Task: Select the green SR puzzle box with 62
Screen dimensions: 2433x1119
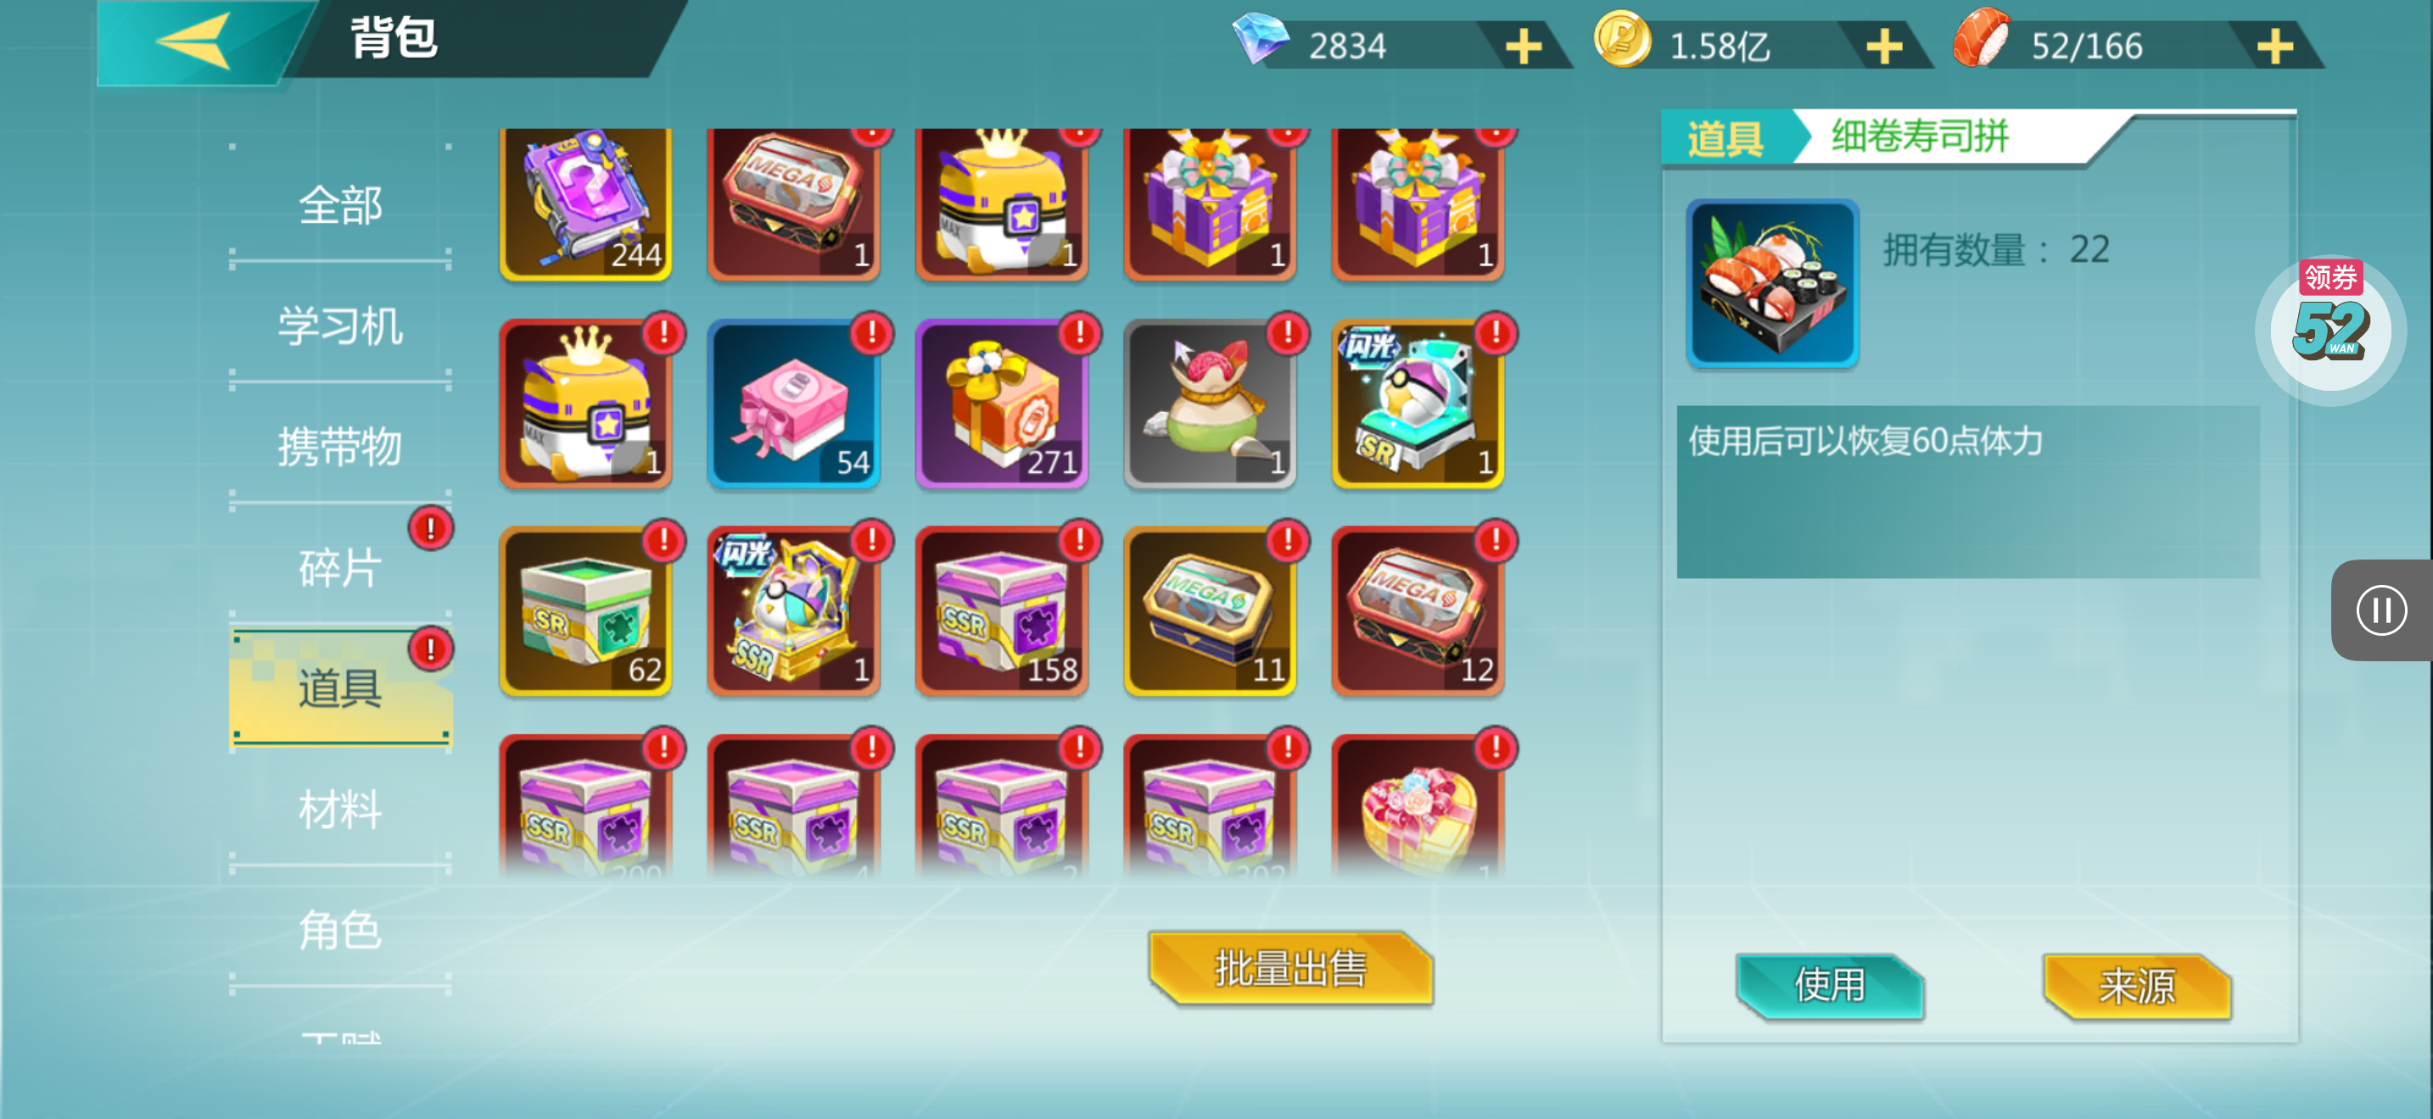Action: click(x=585, y=611)
